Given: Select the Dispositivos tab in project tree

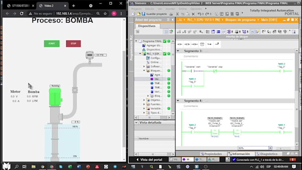Looking at the screenshot, I should click(x=147, y=26).
